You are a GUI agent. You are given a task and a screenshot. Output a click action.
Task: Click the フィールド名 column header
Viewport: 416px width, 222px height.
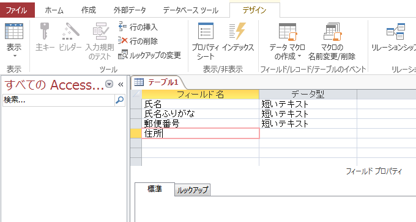pyautogui.click(x=200, y=94)
